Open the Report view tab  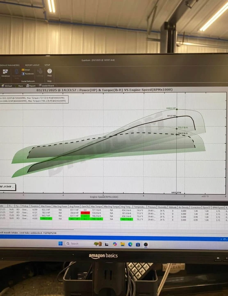[31, 86]
